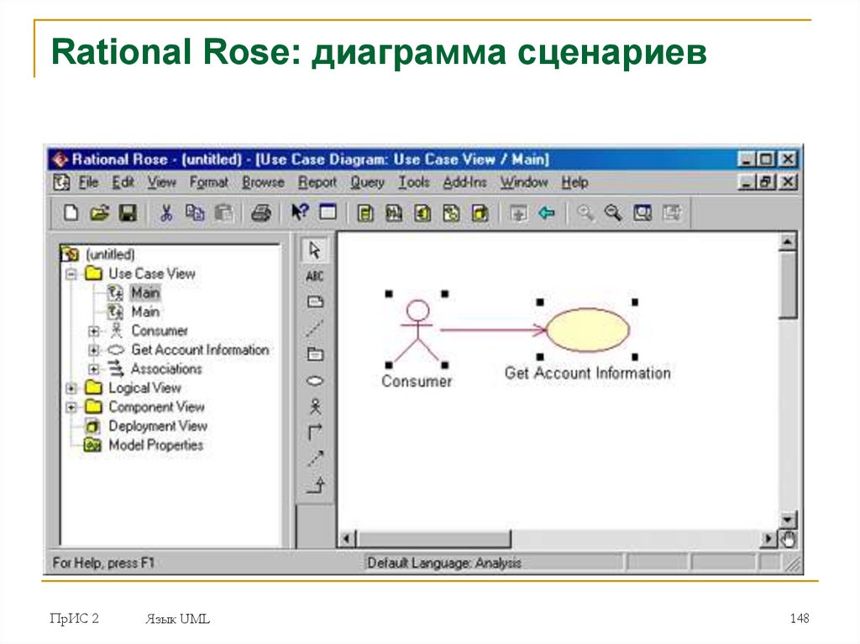Expand the Consumer actor node
Screen dimensions: 860x644
coord(93,331)
